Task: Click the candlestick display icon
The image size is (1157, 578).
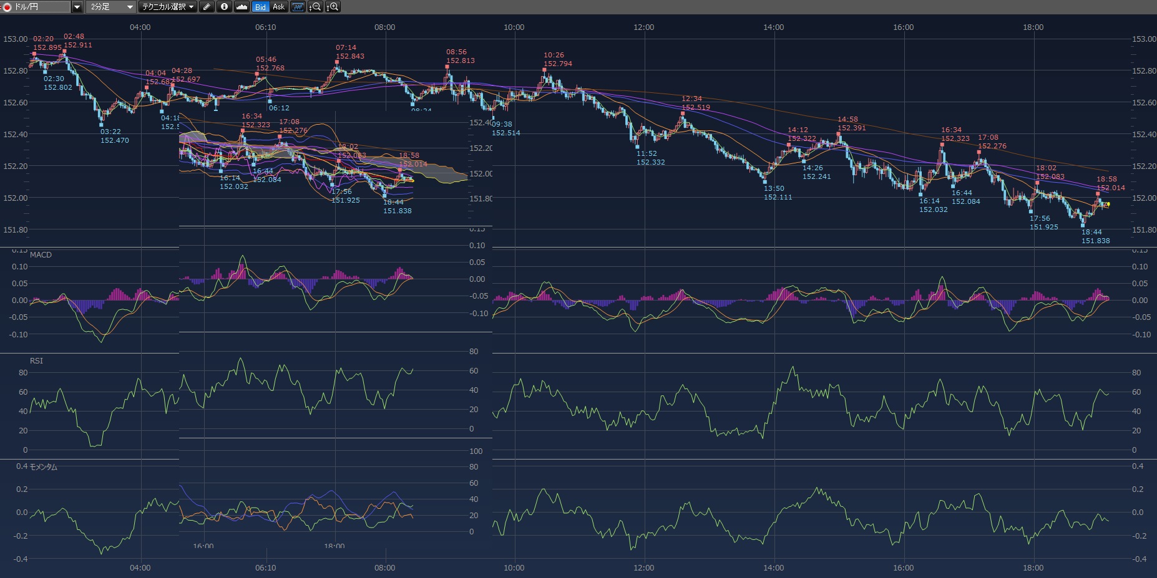Action: click(x=298, y=7)
